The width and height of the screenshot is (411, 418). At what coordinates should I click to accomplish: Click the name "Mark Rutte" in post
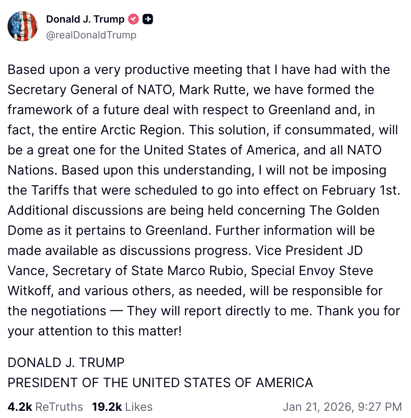(213, 90)
